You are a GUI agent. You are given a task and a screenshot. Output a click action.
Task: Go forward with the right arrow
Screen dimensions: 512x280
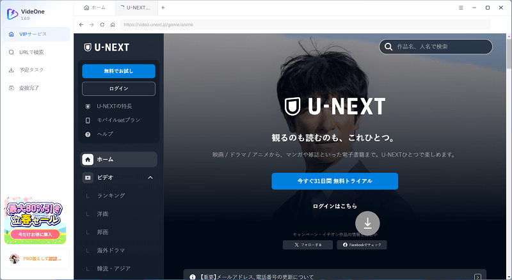(92, 24)
